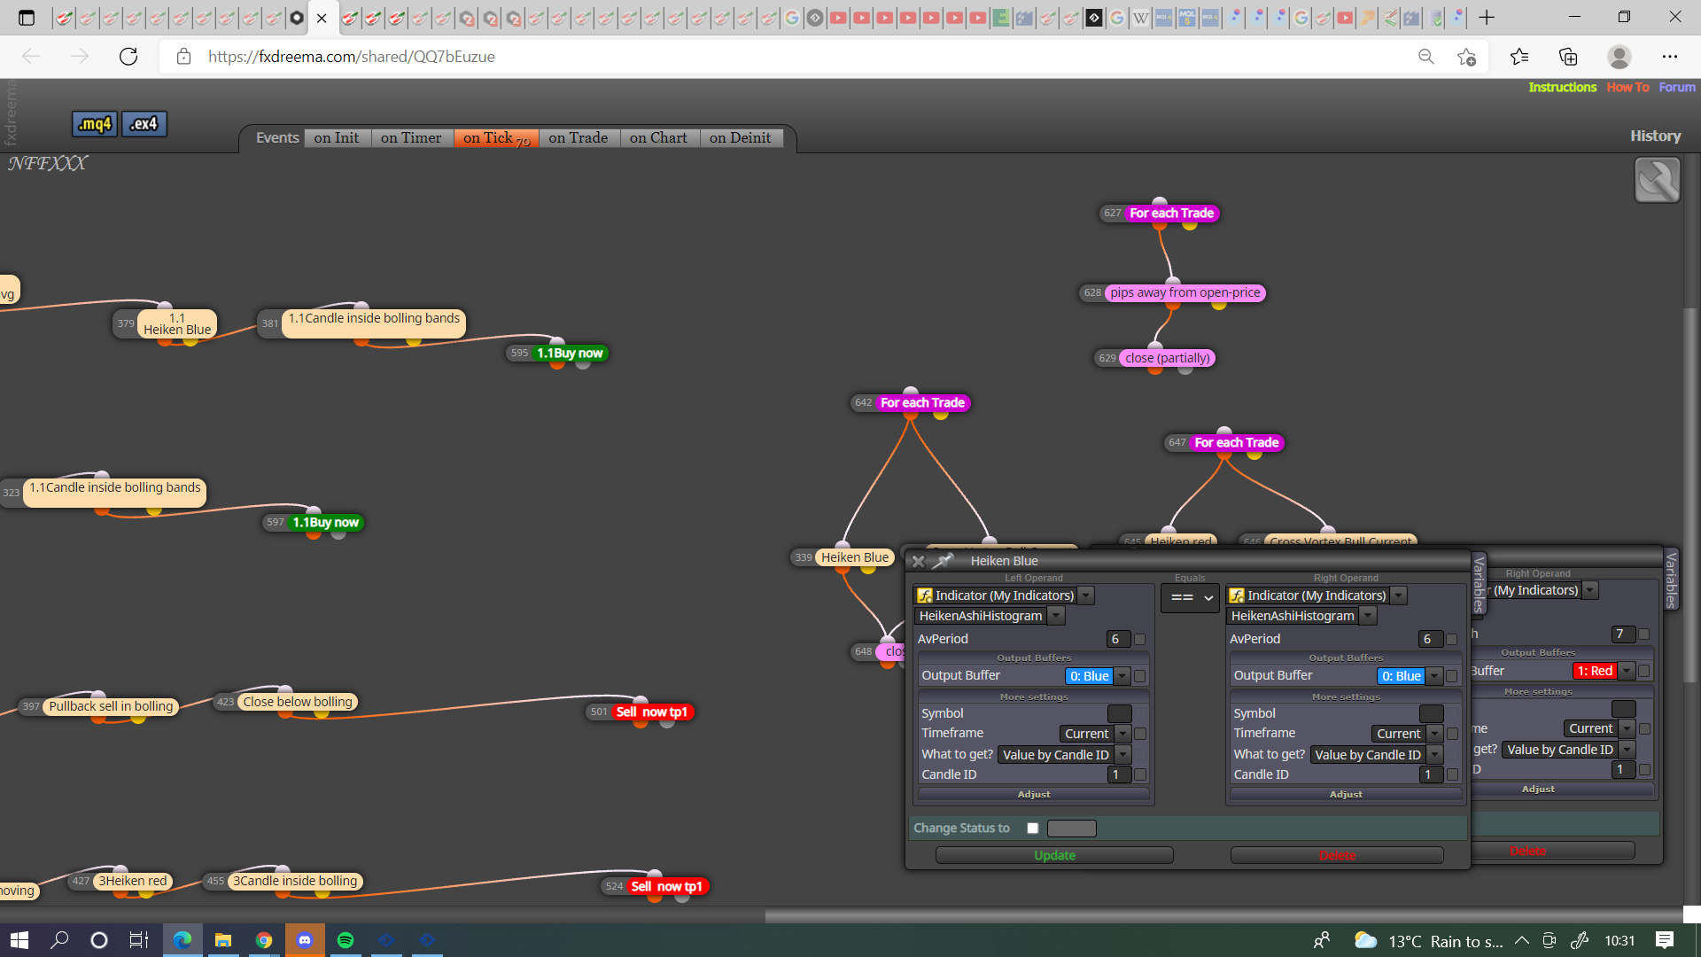Click the zoom-out magnifier in the address bar
1701x957 pixels.
[x=1425, y=57]
